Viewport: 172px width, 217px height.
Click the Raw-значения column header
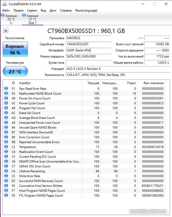151,83
